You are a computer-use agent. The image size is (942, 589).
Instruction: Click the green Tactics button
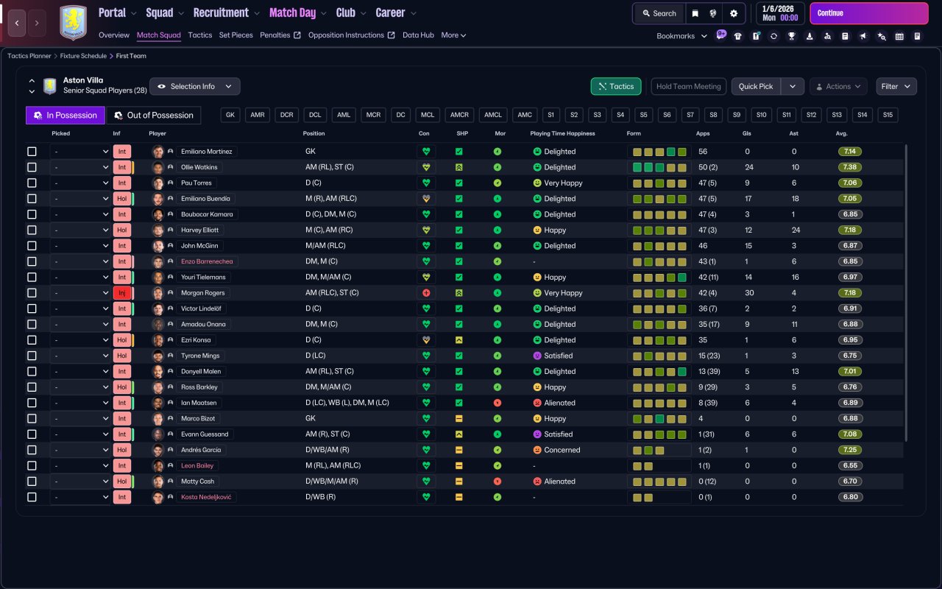(x=616, y=87)
